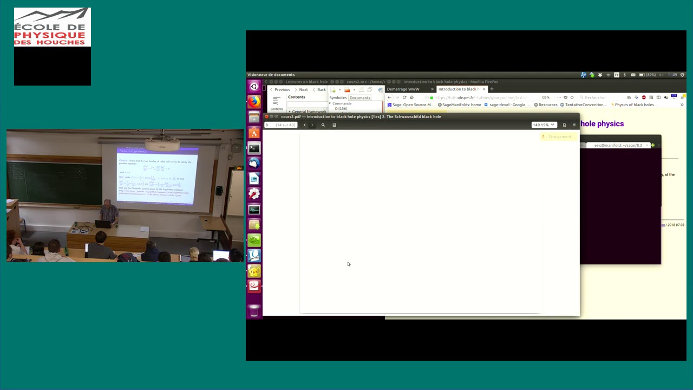Click the search magnifier in PDF viewer
The width and height of the screenshot is (693, 390).
pos(323,125)
